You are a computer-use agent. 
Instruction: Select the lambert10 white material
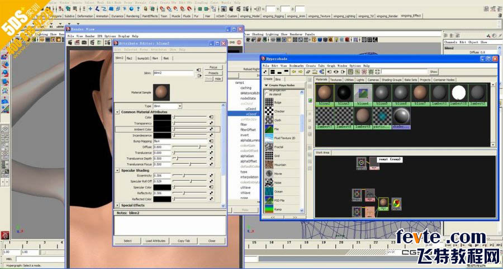pos(459,93)
